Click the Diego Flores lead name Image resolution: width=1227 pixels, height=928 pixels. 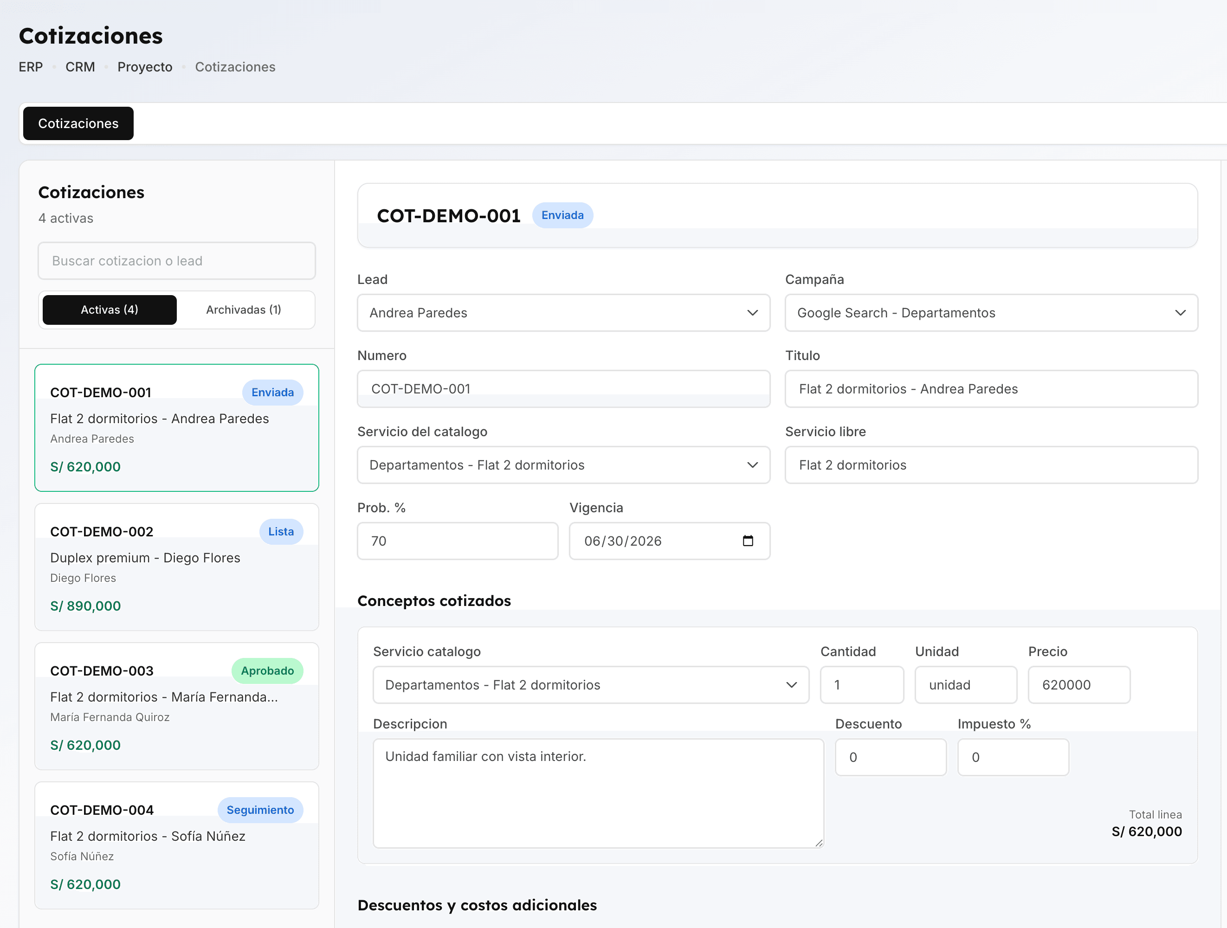[83, 578]
